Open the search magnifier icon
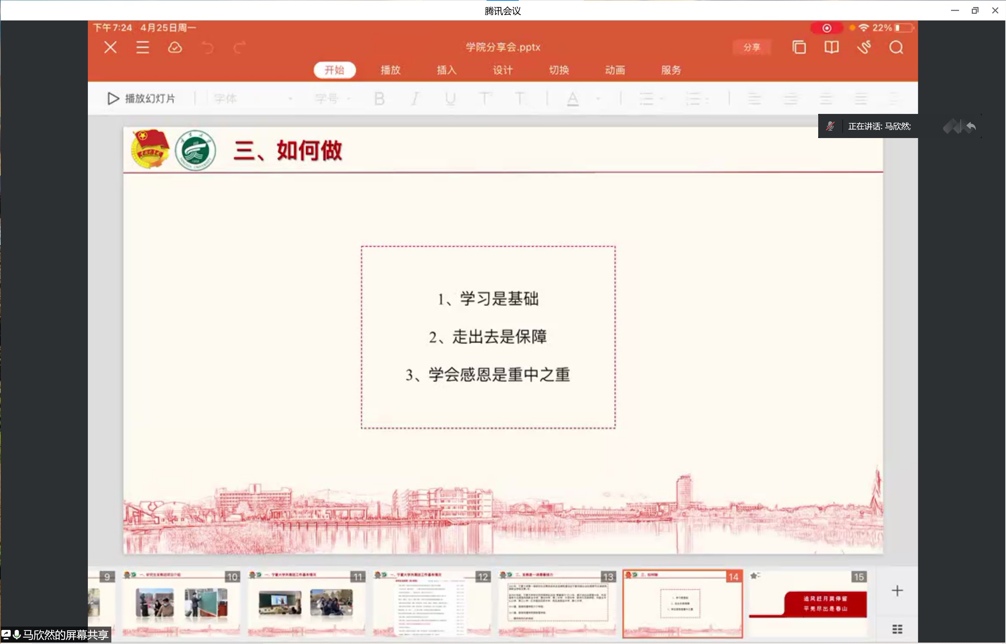Screen dimensions: 1006x644 coord(896,47)
